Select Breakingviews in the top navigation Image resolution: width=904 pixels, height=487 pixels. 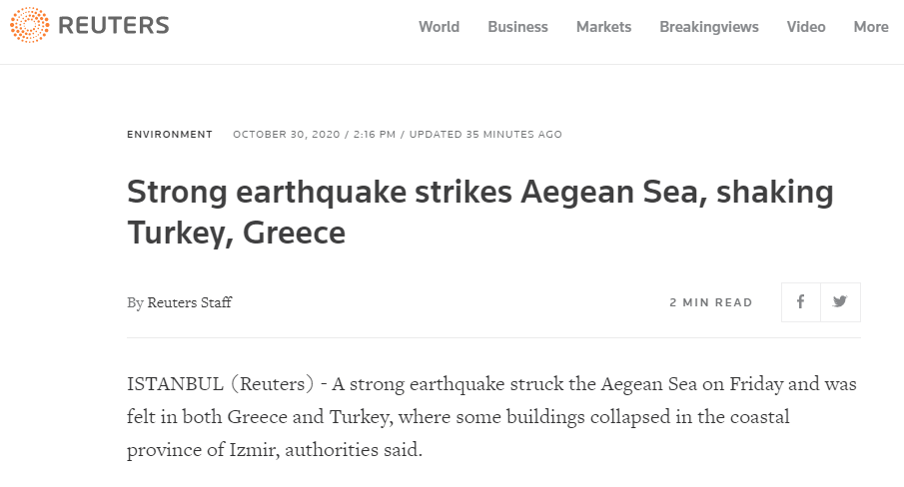point(709,27)
